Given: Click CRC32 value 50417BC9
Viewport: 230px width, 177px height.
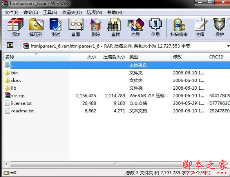Looking at the screenshot, I should pyautogui.click(x=219, y=96).
